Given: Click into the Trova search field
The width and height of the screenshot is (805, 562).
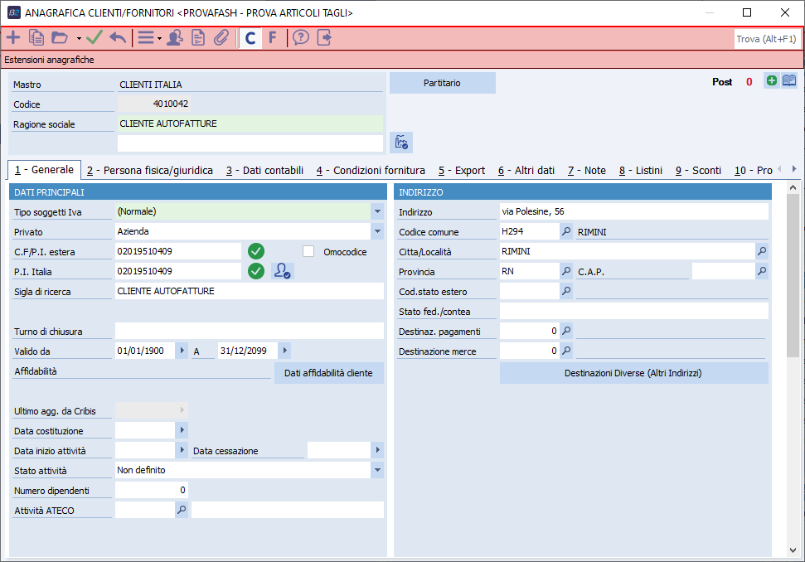Looking at the screenshot, I should [x=766, y=38].
